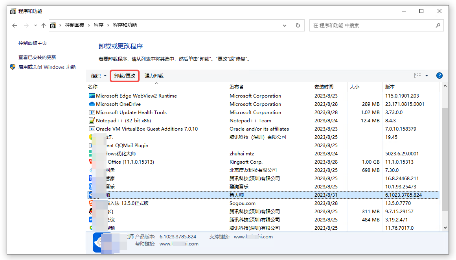Click the shield icon beside Windows 功能
456x260 pixels.
click(x=13, y=67)
